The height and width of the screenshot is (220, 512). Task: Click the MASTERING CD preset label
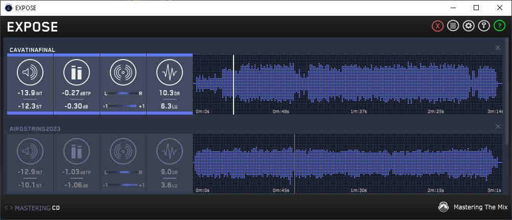[x=37, y=208]
